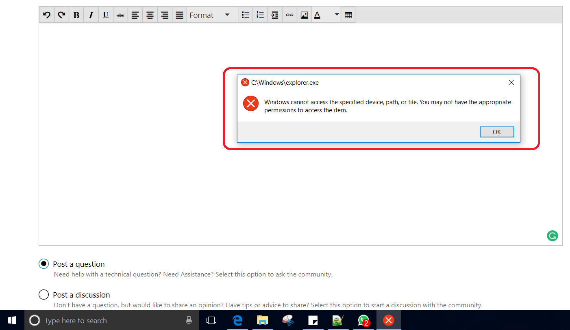Apply justified text alignment

179,15
